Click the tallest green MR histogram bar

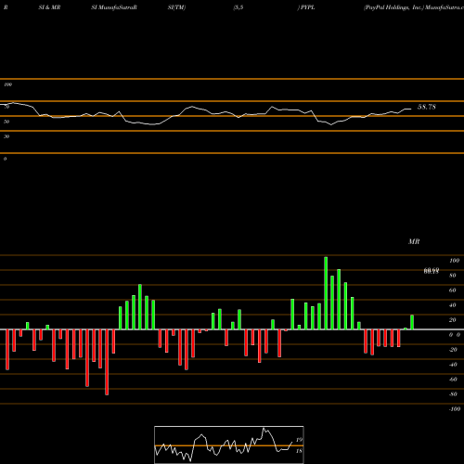[326, 293]
